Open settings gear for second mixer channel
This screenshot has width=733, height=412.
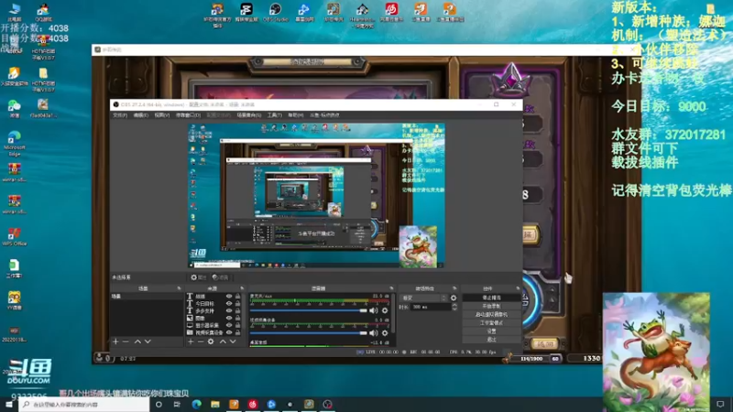tap(385, 333)
